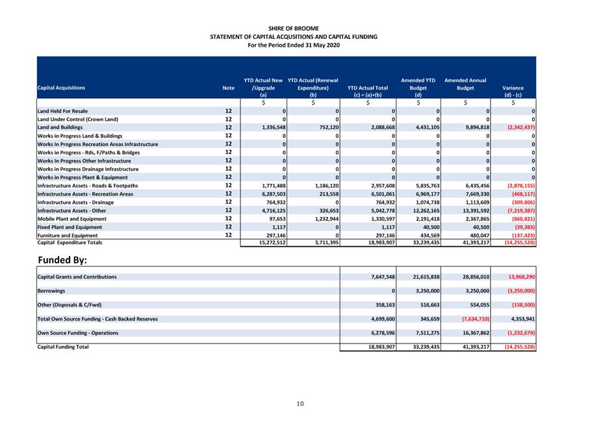Select "Total Own Source Funding - Cash Backed Reserves"
The image size is (601, 424).
coord(97,319)
